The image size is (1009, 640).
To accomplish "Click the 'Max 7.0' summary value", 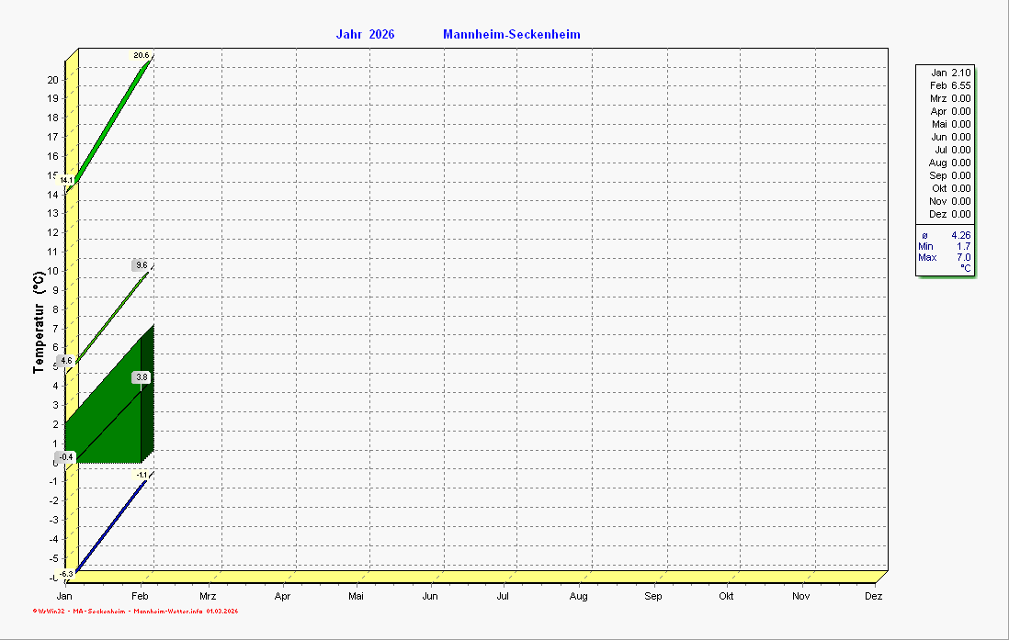I will pyautogui.click(x=944, y=257).
